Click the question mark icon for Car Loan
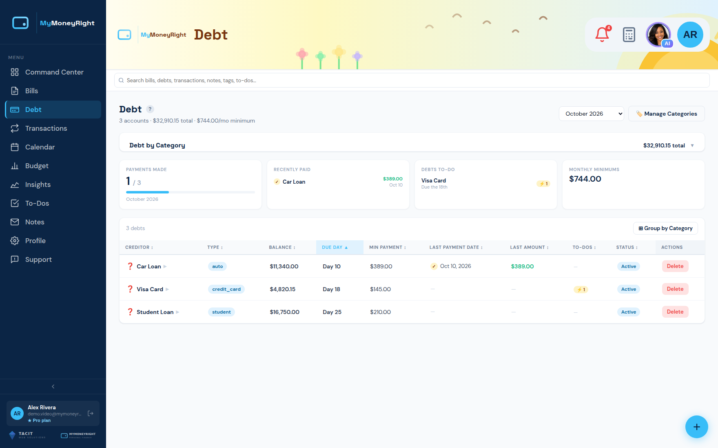 click(130, 266)
